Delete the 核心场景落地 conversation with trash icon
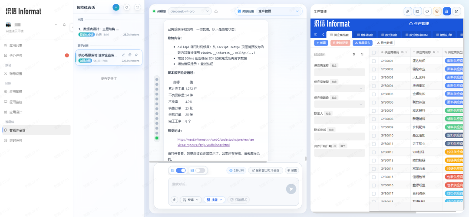Image resolution: width=469 pixels, height=217 pixels. 130,55
